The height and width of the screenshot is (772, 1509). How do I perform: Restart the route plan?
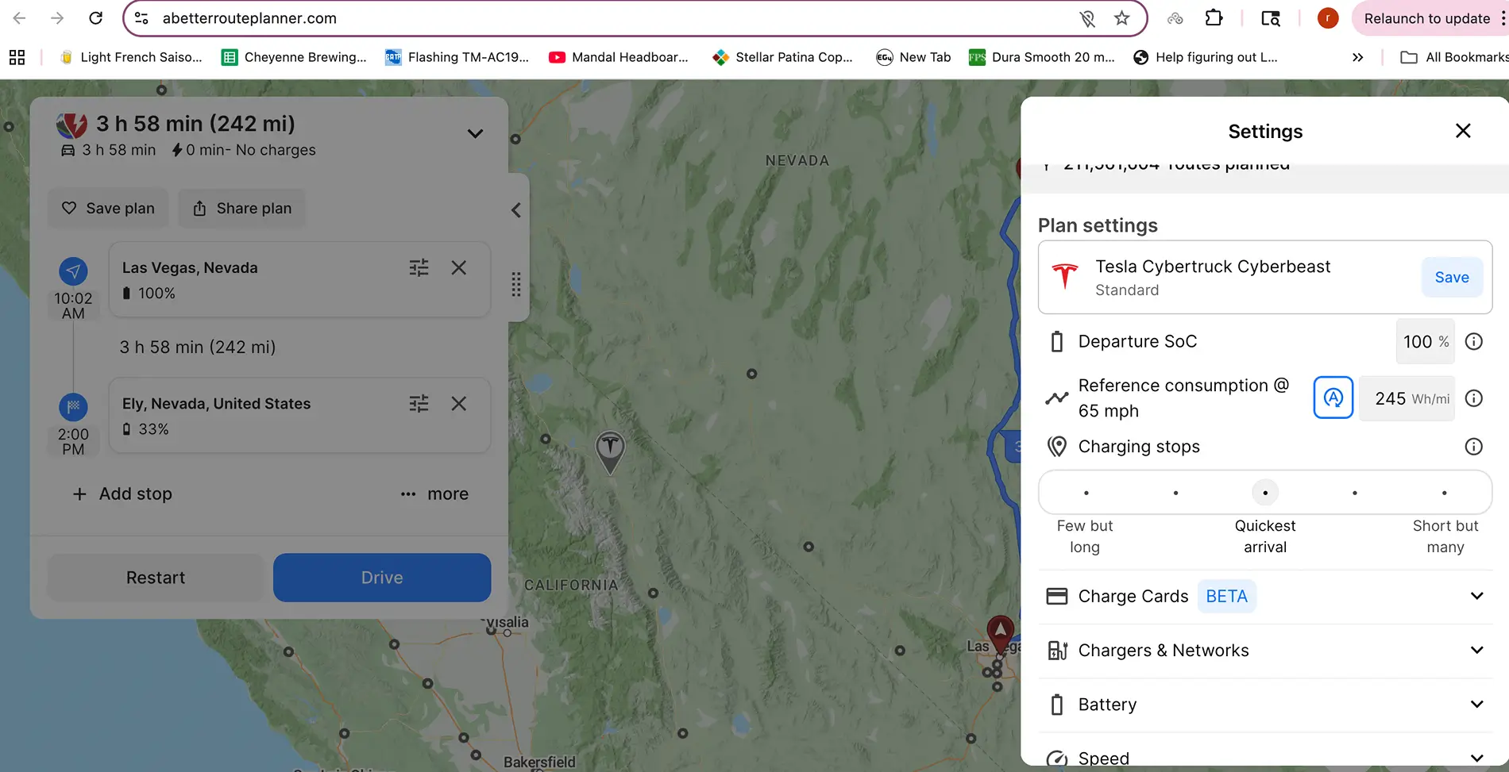156,578
